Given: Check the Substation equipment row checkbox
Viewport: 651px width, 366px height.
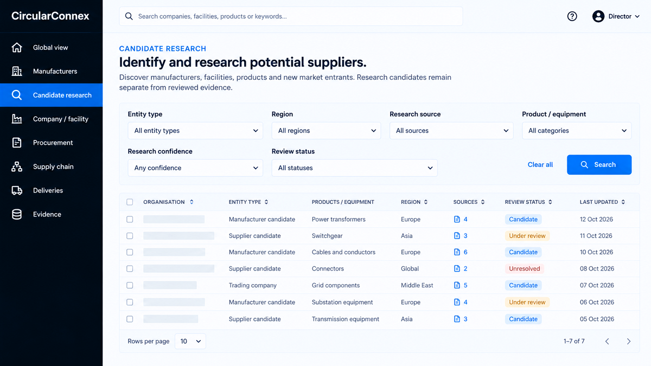Looking at the screenshot, I should [130, 302].
